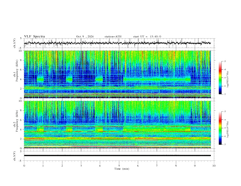Click the "station=ATH" header label
Image resolution: width=241 pixels, height=186 pixels.
pos(113,36)
